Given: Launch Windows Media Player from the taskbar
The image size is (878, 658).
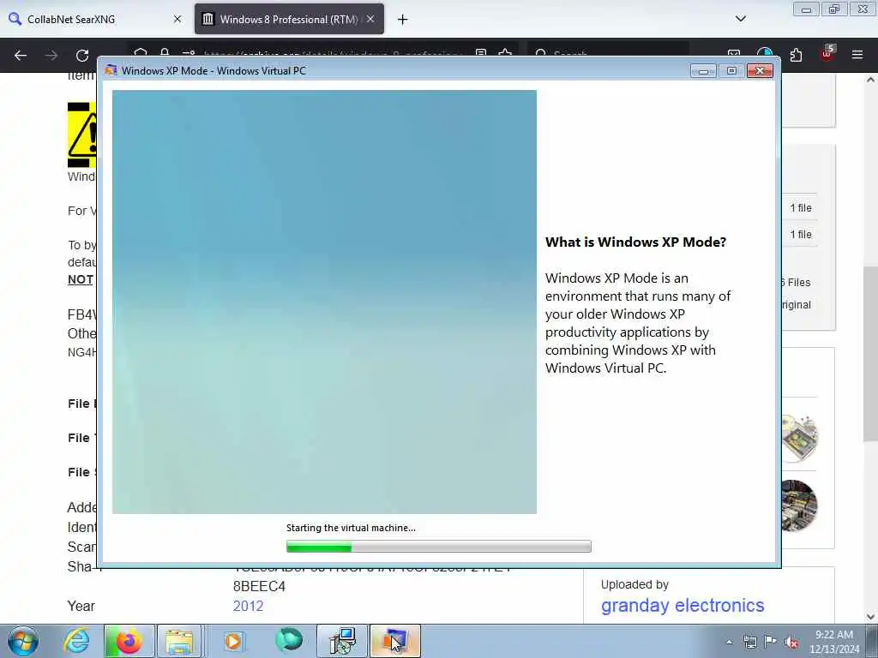Looking at the screenshot, I should [233, 641].
